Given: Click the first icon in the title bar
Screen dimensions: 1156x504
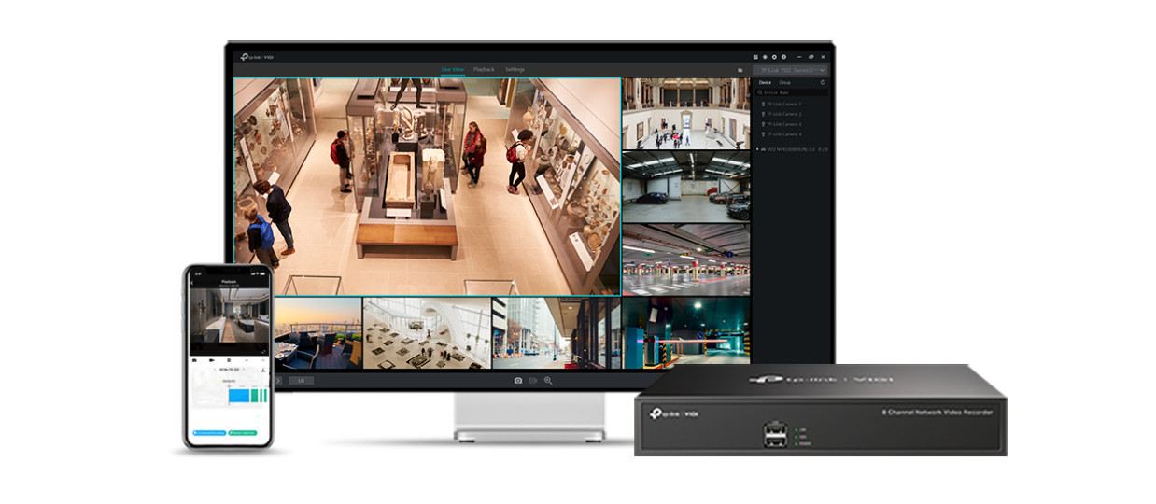Looking at the screenshot, I should 755,57.
